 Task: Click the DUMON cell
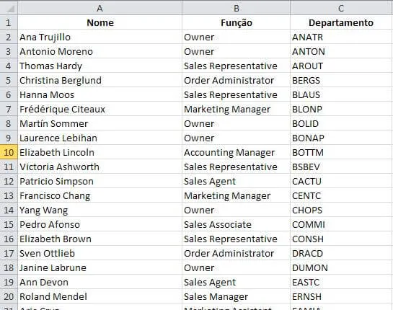pyautogui.click(x=341, y=267)
